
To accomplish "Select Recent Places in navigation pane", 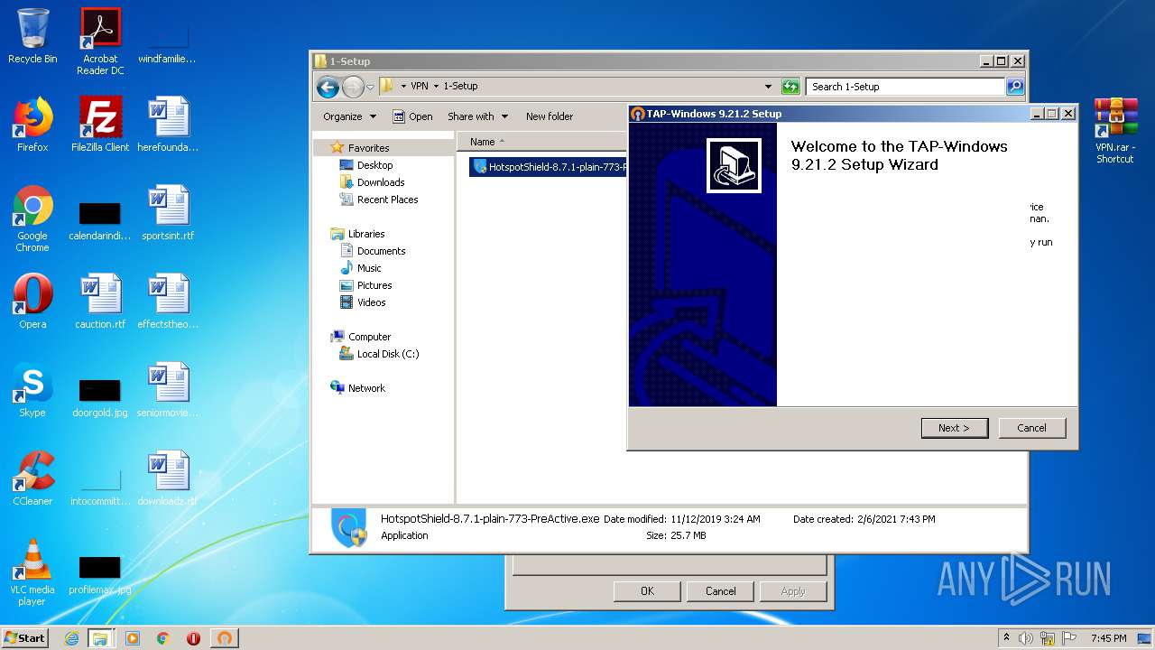I will tap(387, 200).
